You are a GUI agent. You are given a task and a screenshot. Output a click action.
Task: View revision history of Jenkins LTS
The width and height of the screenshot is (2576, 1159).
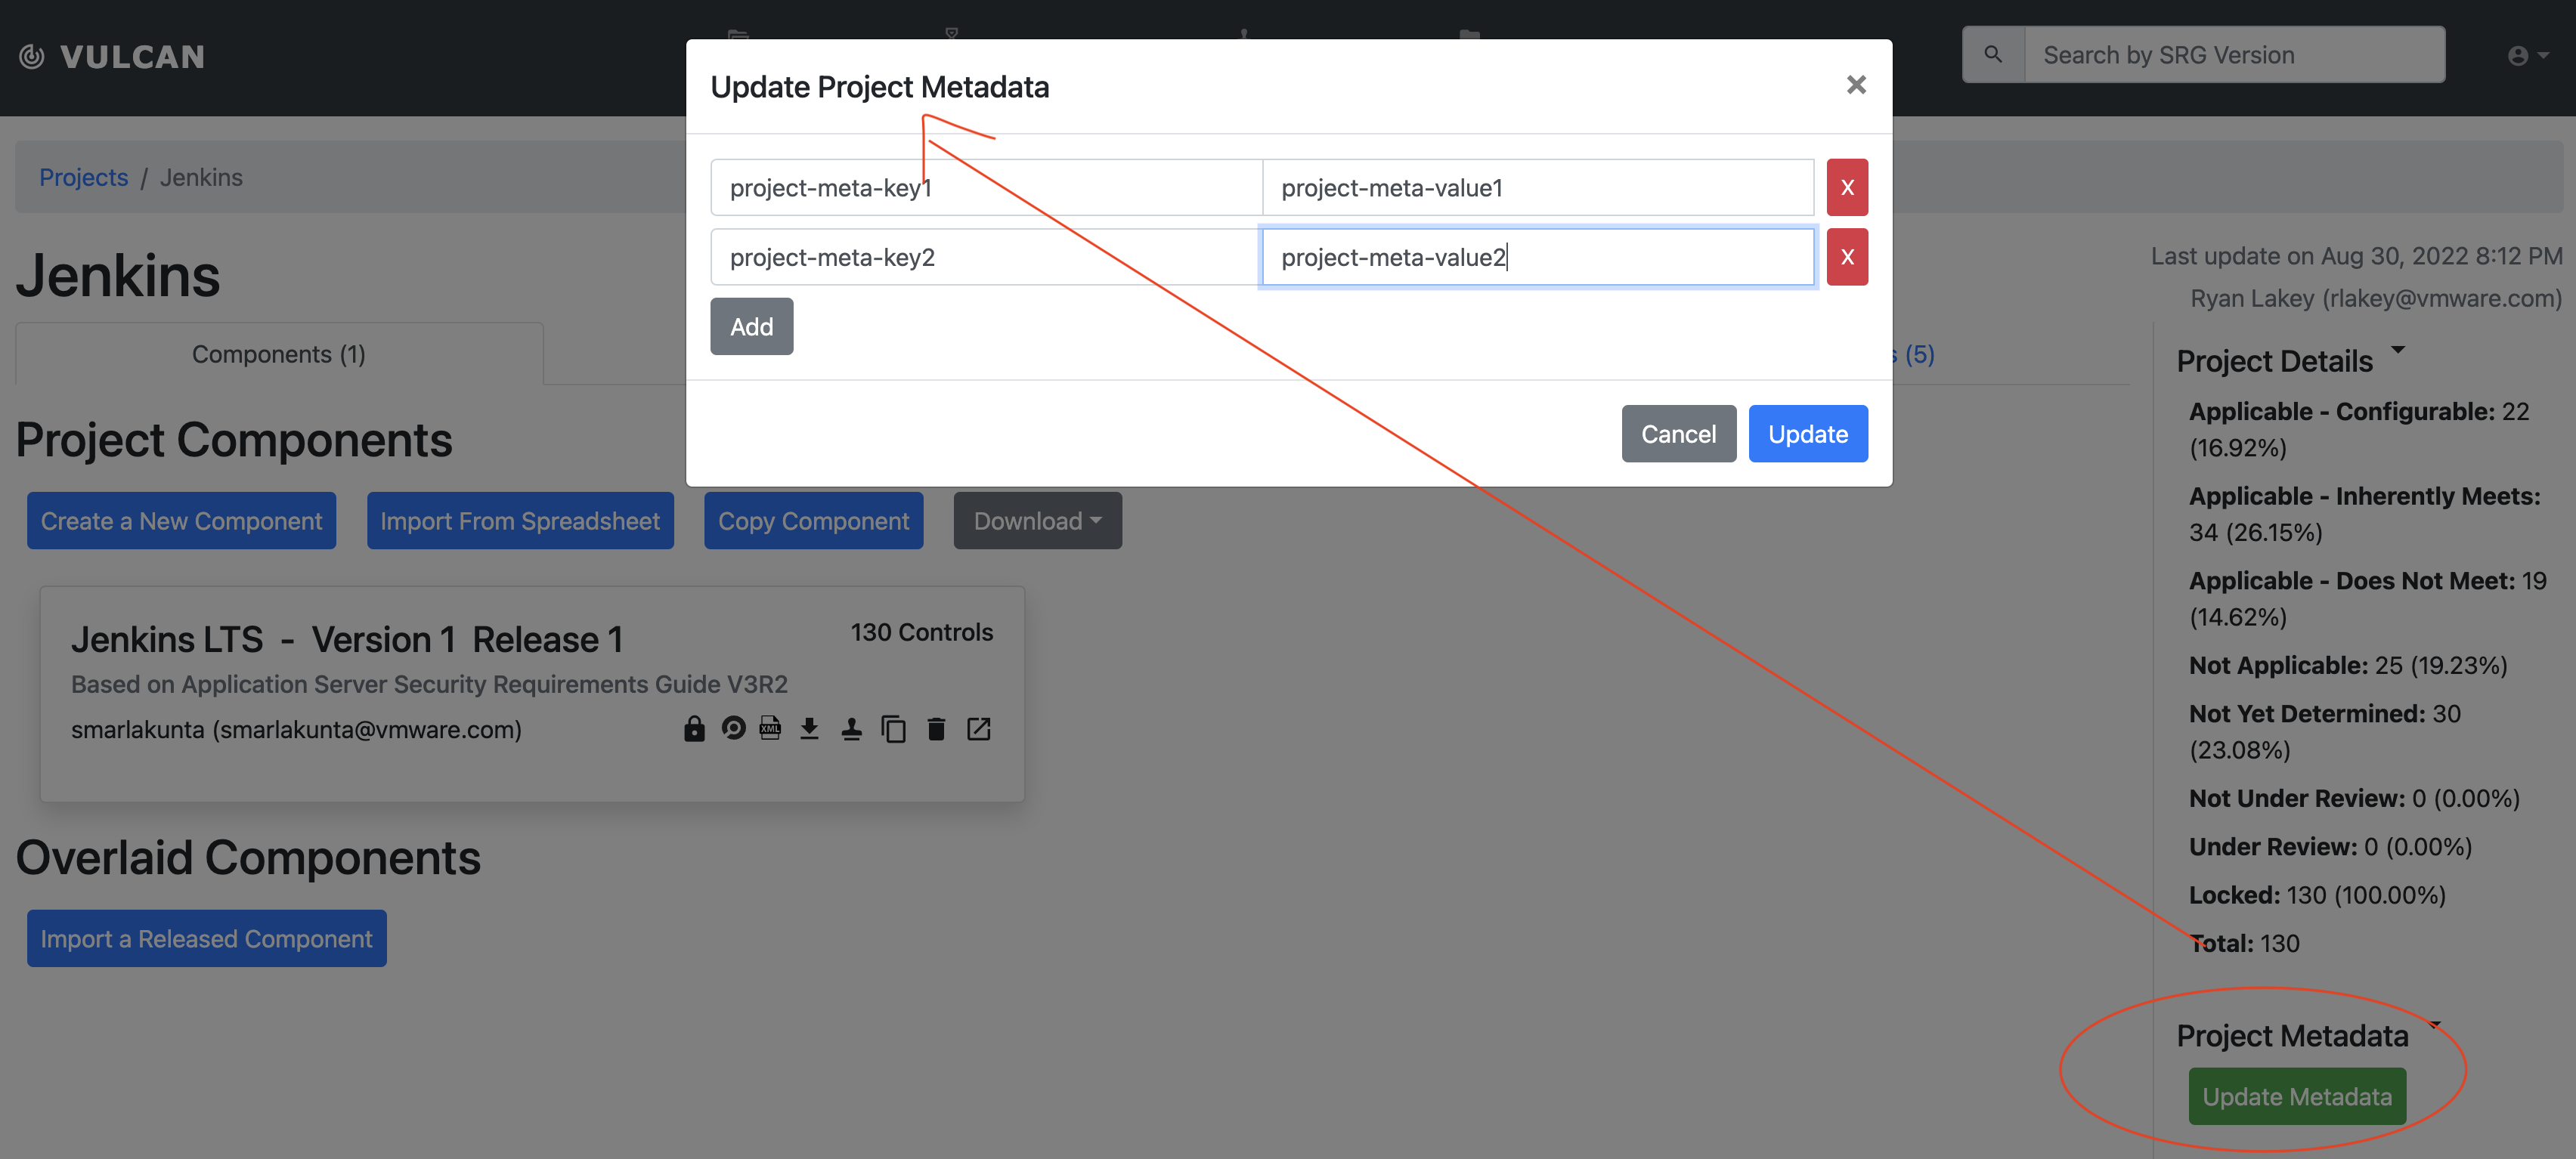pyautogui.click(x=735, y=729)
